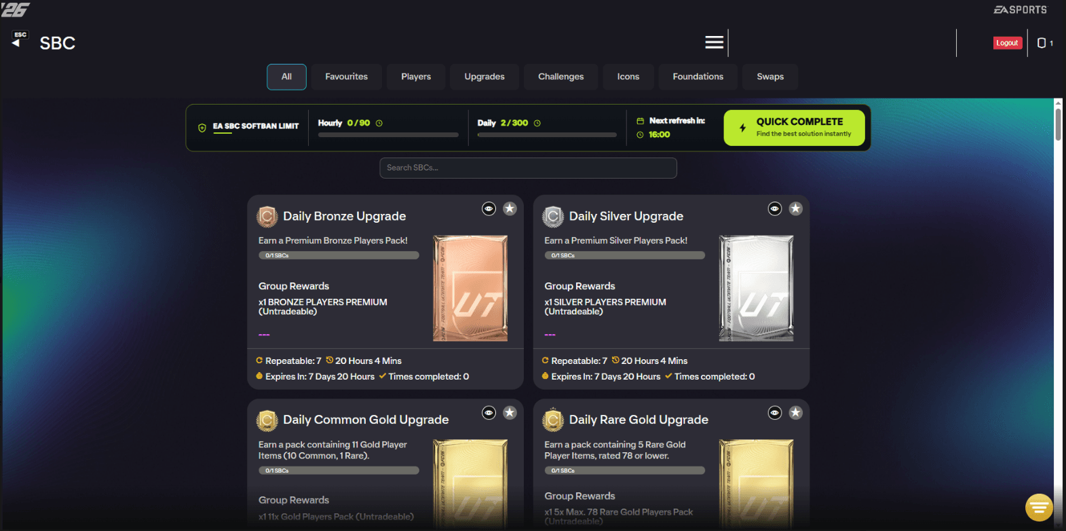The width and height of the screenshot is (1066, 531).
Task: Click the Repeatable icon on Daily Bronze Upgrade
Action: click(x=259, y=361)
